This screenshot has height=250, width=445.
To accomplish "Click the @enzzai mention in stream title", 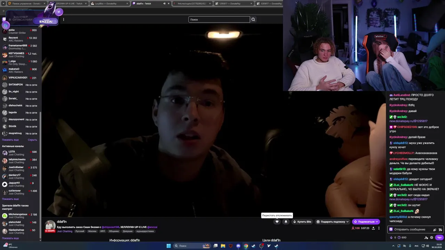I will [152, 227].
